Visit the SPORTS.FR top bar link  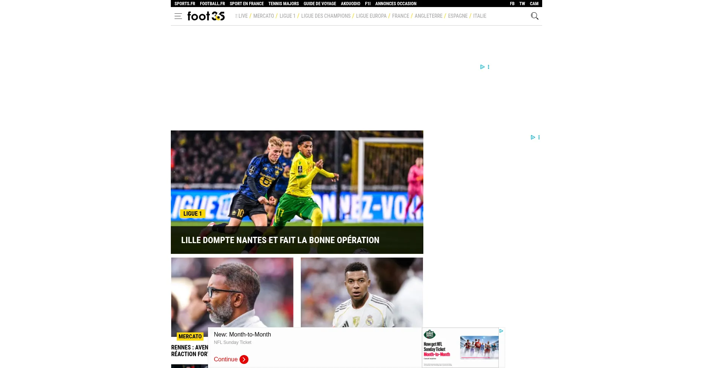[x=185, y=4]
